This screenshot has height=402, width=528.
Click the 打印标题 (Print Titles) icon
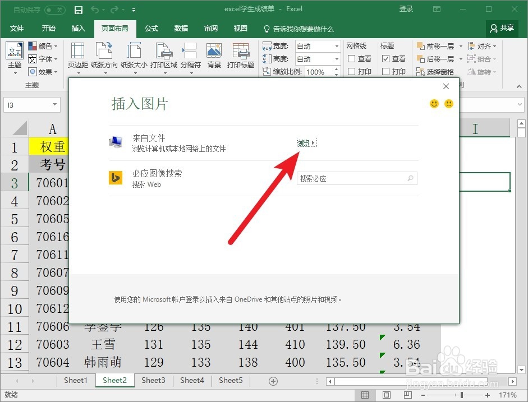[241, 56]
